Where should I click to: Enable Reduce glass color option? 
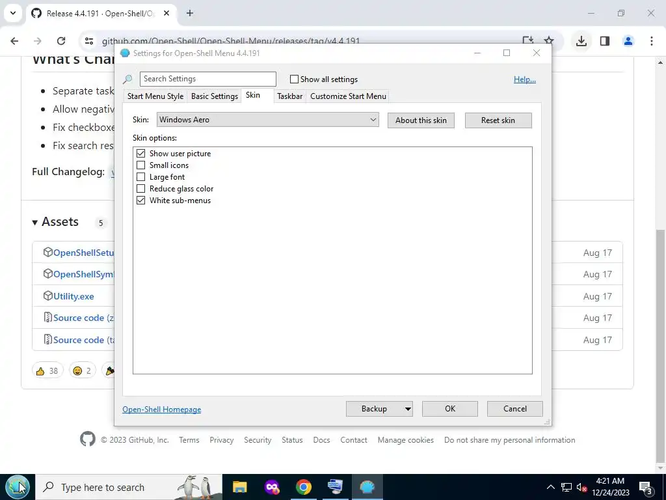click(x=140, y=189)
